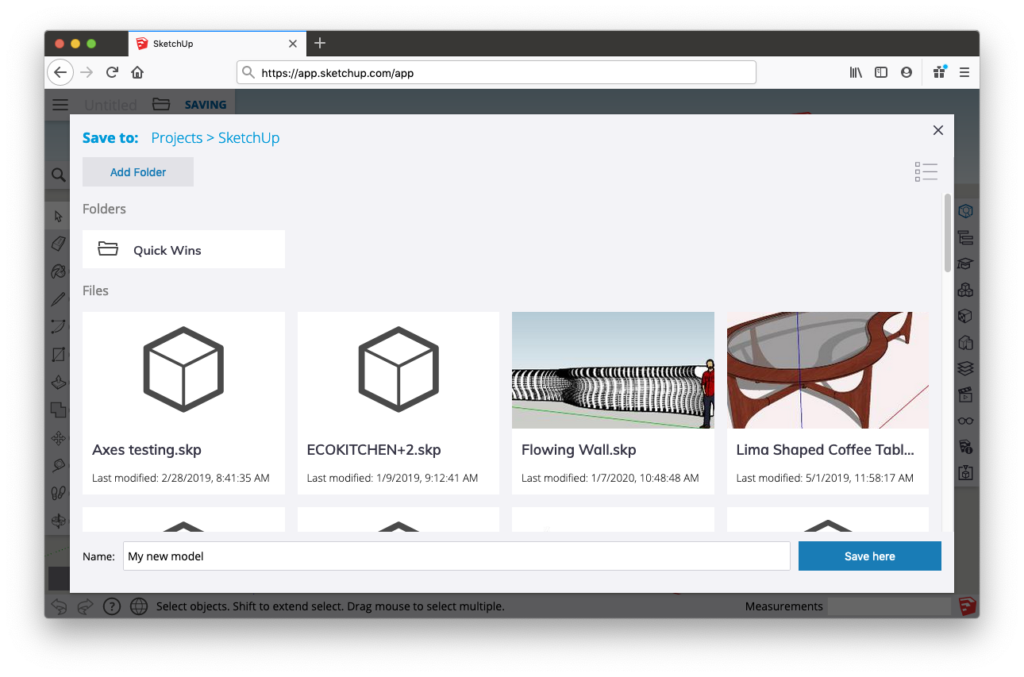The image size is (1024, 677).
Task: Open the search tool in SketchUp
Action: coord(58,175)
